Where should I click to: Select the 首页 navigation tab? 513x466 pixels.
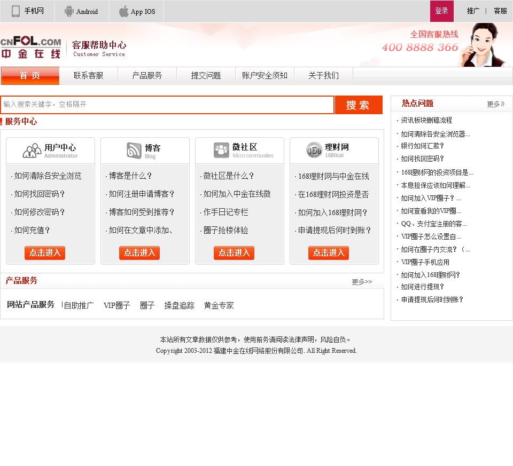30,76
